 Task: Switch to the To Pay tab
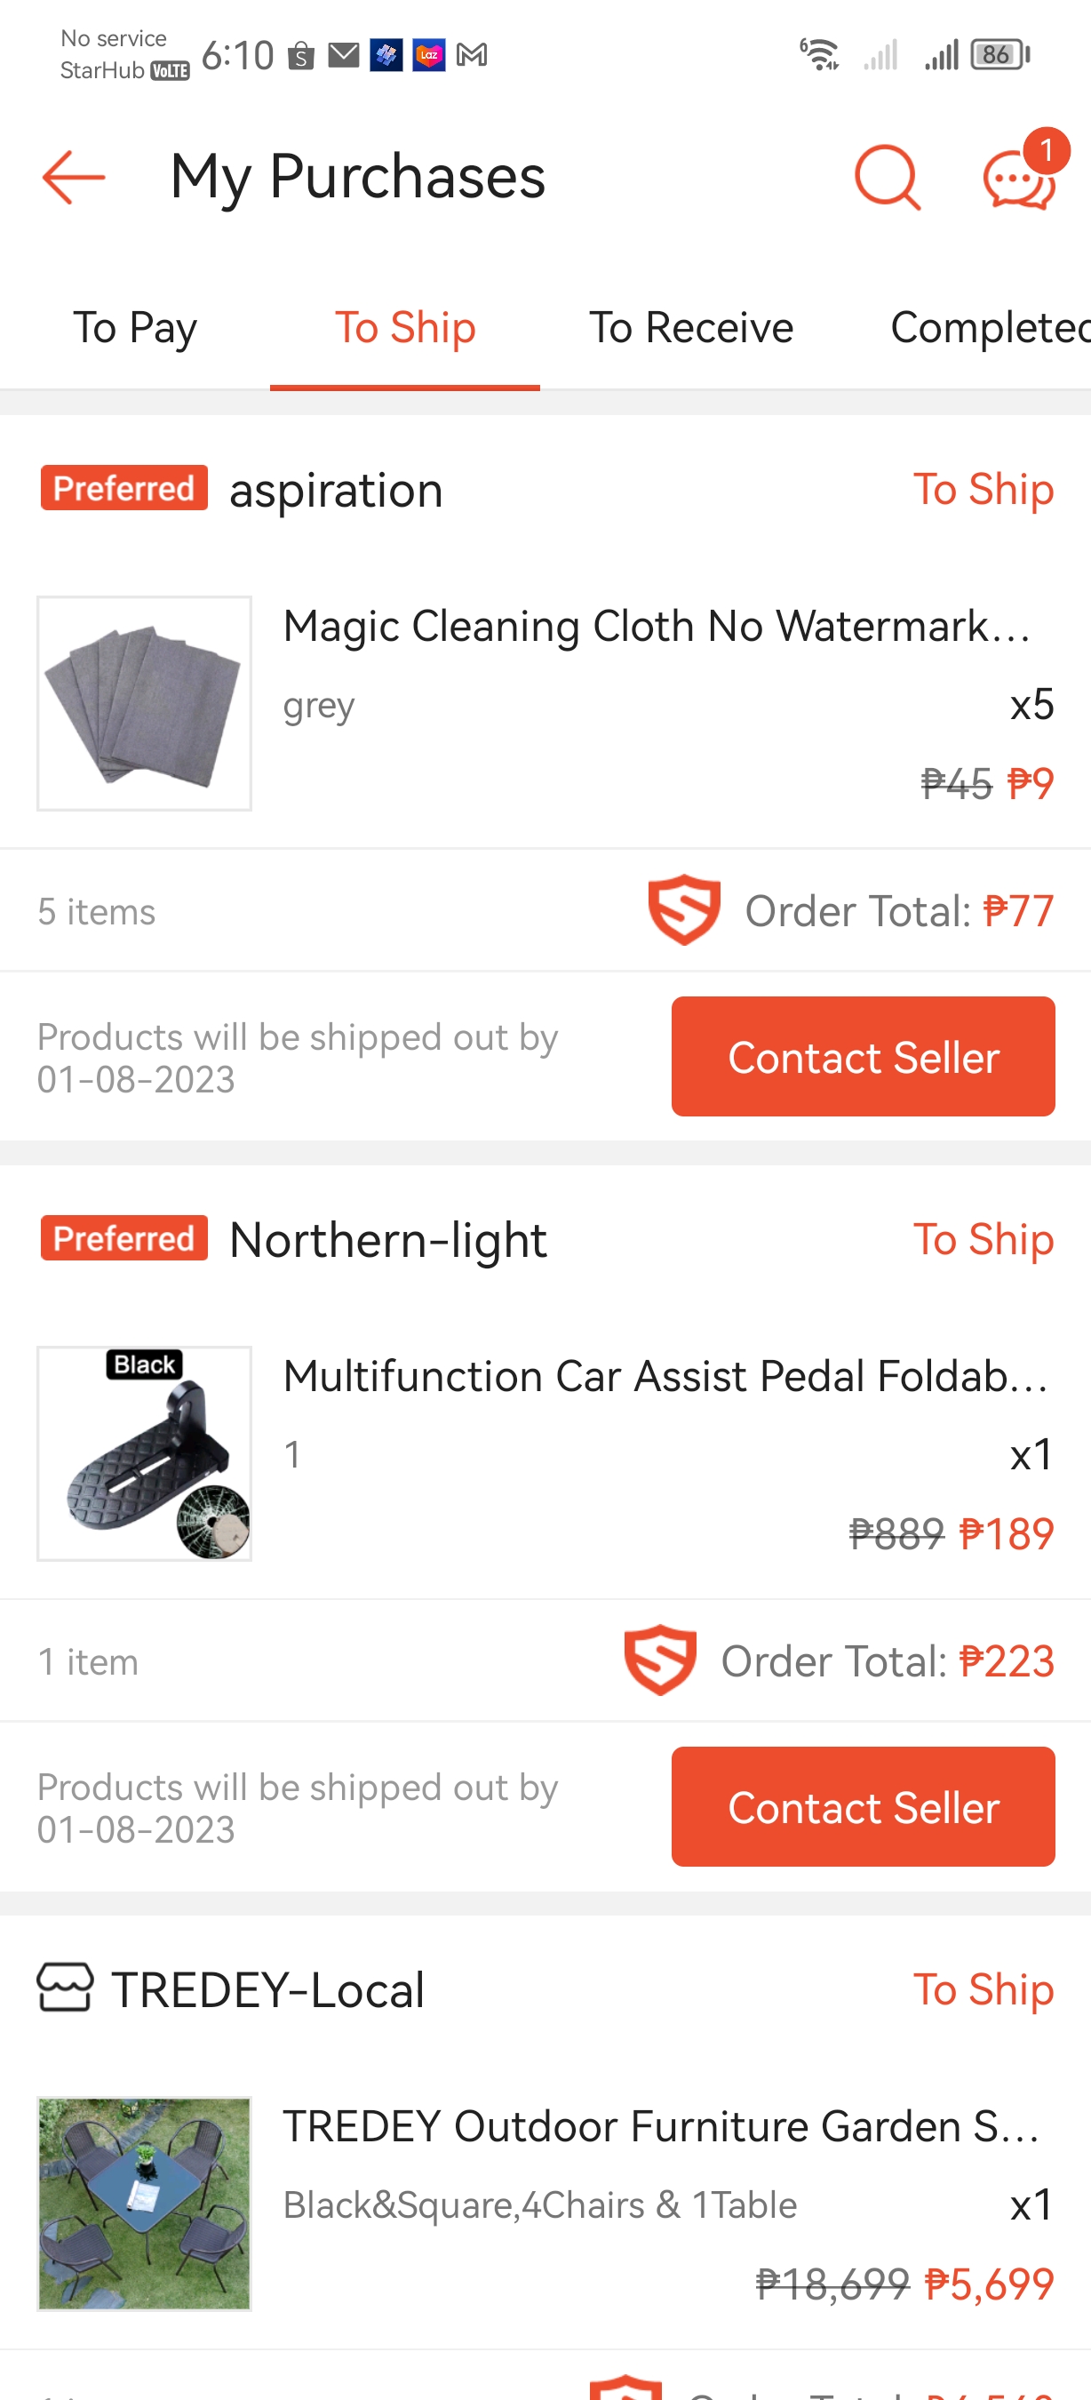click(135, 328)
